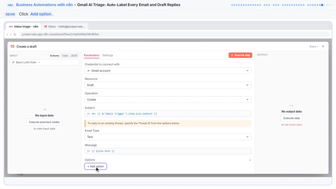Image resolution: width=336 pixels, height=189 pixels.
Task: Open the Email Type dropdown showing Text
Action: tap(168, 137)
